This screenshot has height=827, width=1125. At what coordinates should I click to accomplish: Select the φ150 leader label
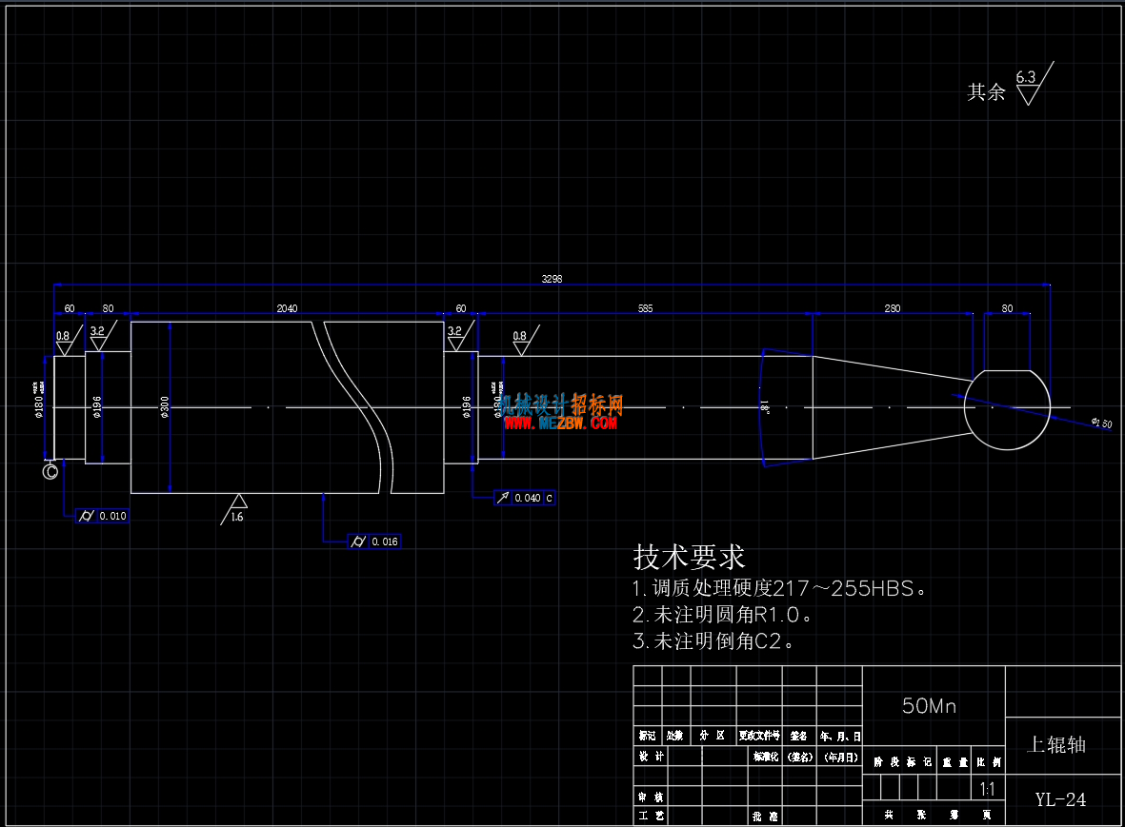1102,423
